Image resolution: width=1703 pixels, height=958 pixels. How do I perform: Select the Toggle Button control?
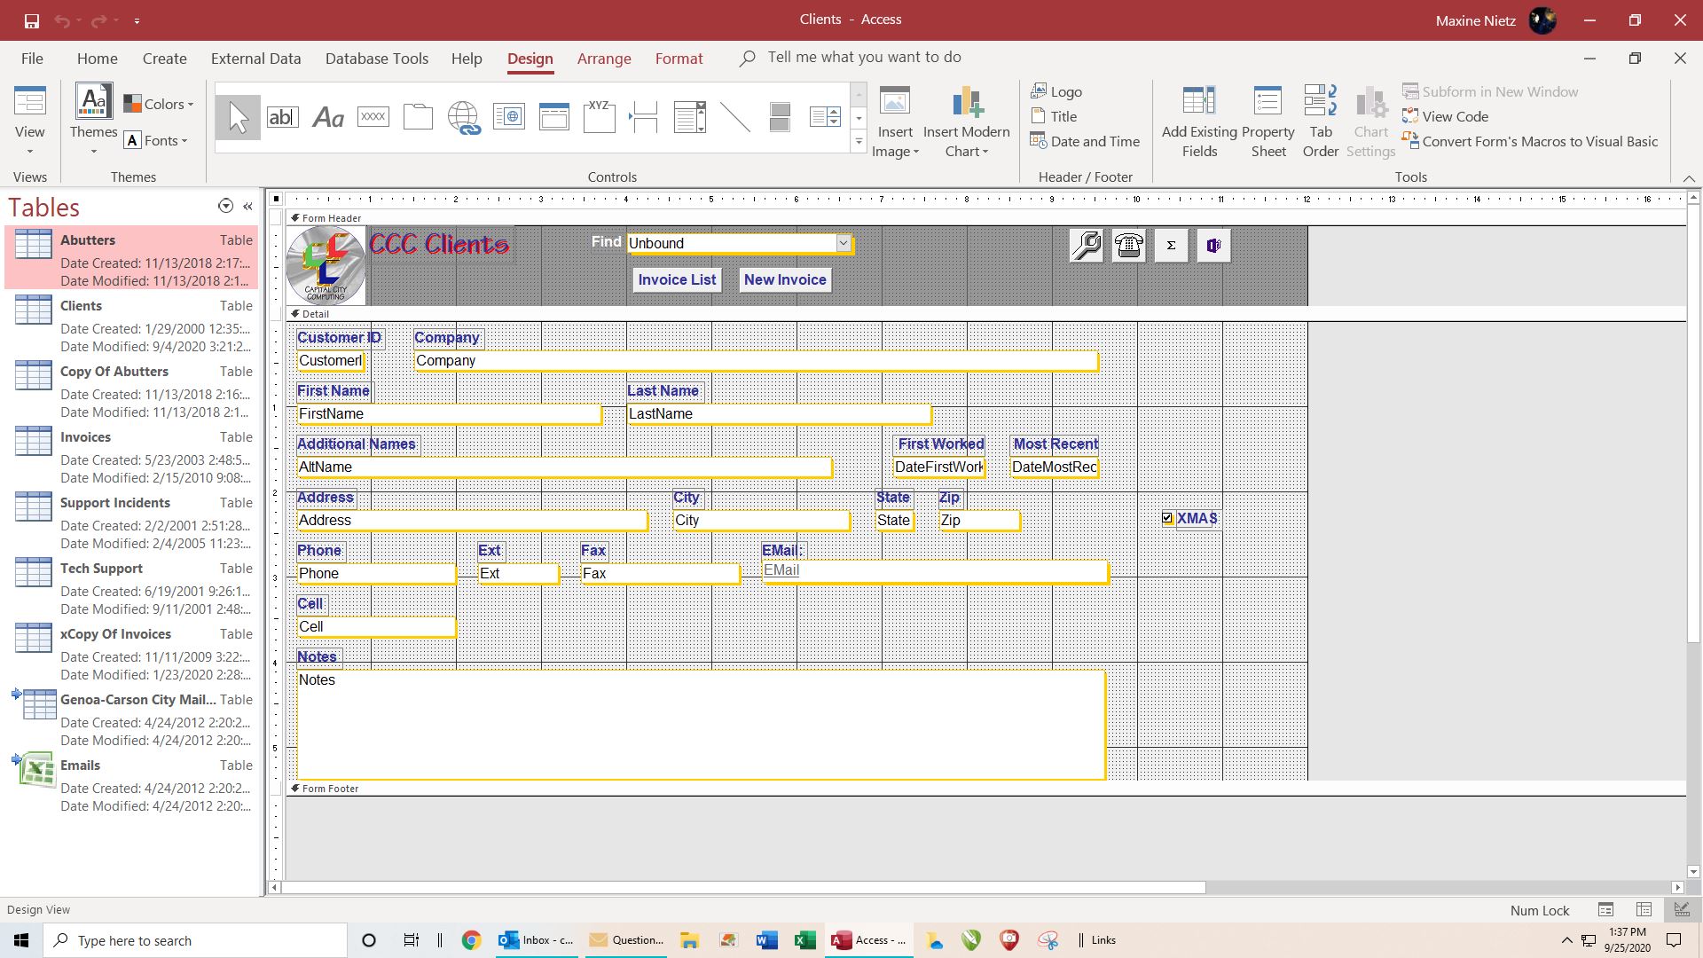tap(781, 117)
